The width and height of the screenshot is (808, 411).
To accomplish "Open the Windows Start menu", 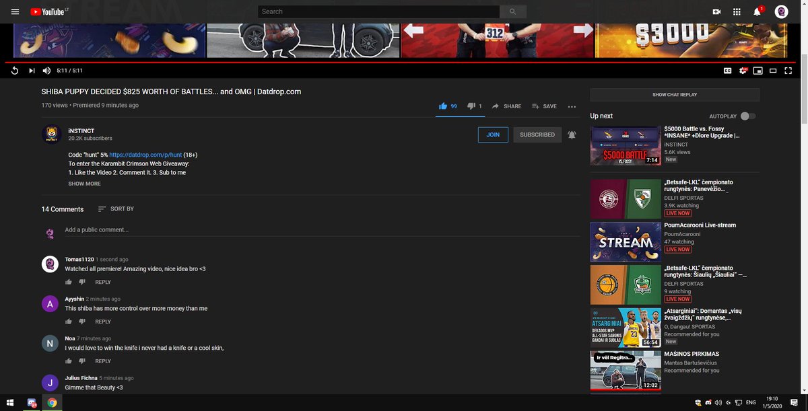I will [x=10, y=402].
